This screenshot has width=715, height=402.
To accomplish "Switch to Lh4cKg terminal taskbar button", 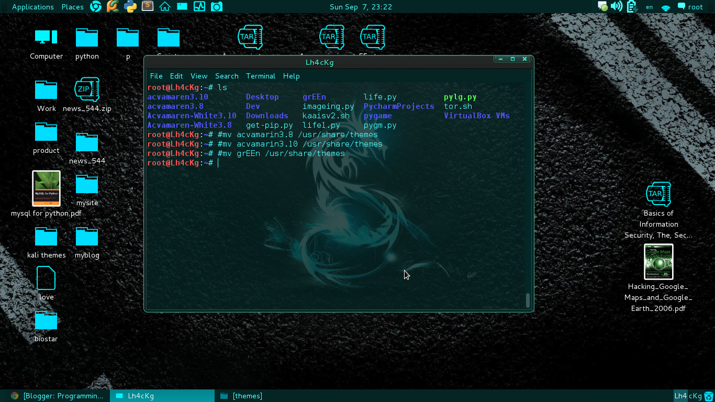I will (x=162, y=396).
